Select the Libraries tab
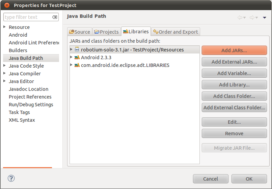This screenshot has height=189, width=272. pos(136,32)
